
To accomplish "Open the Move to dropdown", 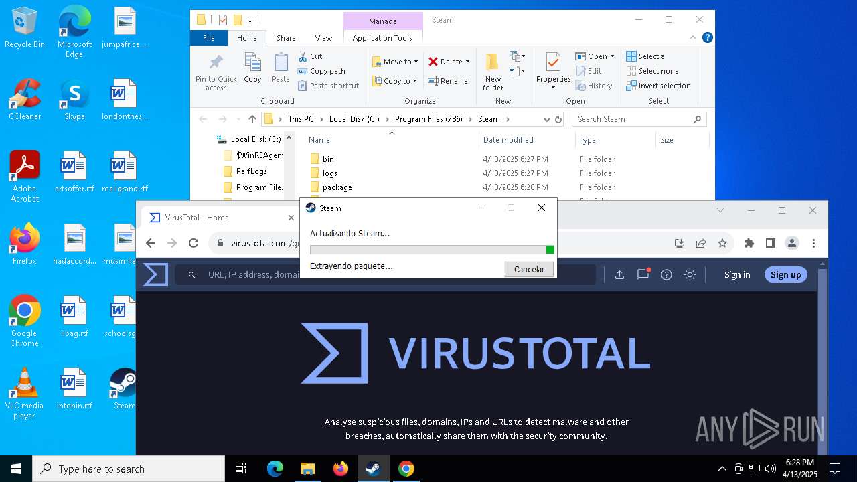I will 395,62.
